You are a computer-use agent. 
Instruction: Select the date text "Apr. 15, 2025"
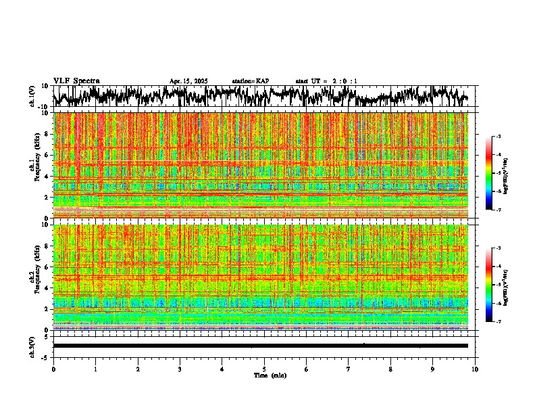(x=188, y=81)
